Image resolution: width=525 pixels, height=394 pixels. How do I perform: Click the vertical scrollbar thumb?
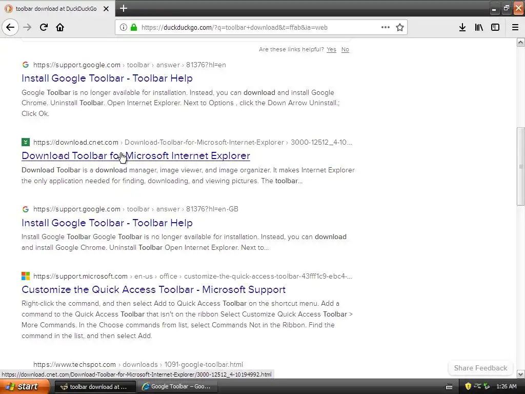pos(520,166)
